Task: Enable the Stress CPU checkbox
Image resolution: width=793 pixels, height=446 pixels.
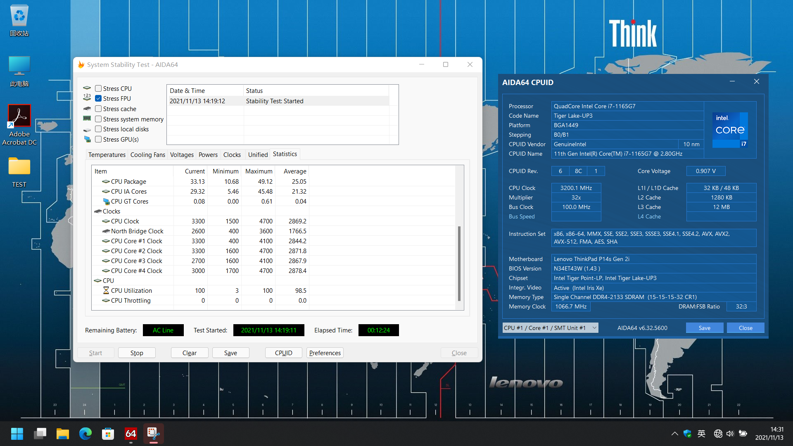Action: (98, 88)
